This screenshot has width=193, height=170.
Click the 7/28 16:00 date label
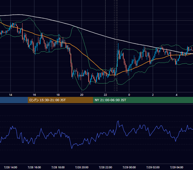pos(34,167)
